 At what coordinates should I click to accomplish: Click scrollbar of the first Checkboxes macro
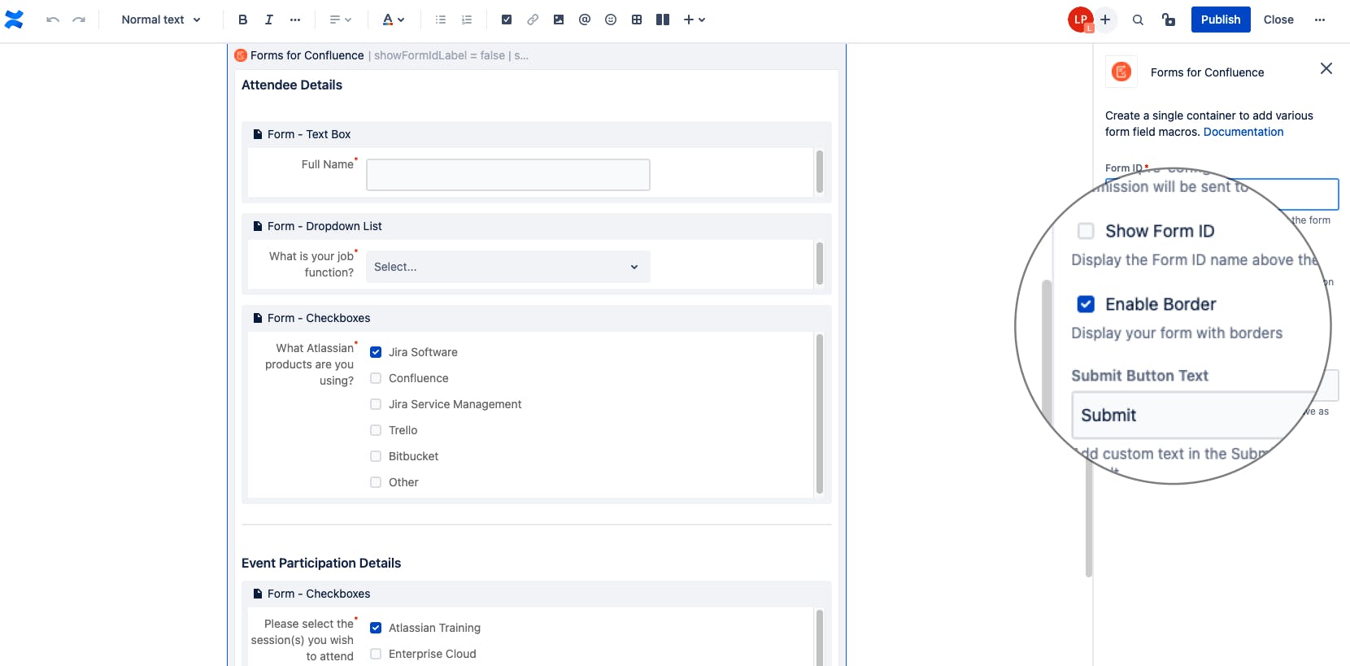pos(819,414)
